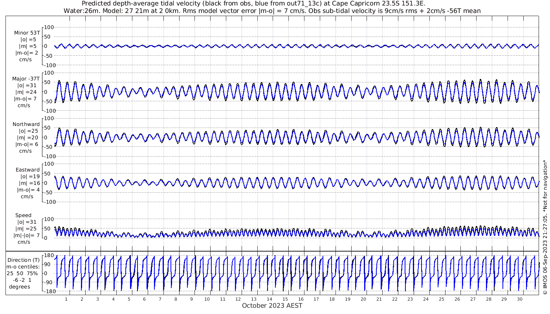Click the "|m|-|o|= 7" value
The image size is (550, 314).
pos(27,235)
